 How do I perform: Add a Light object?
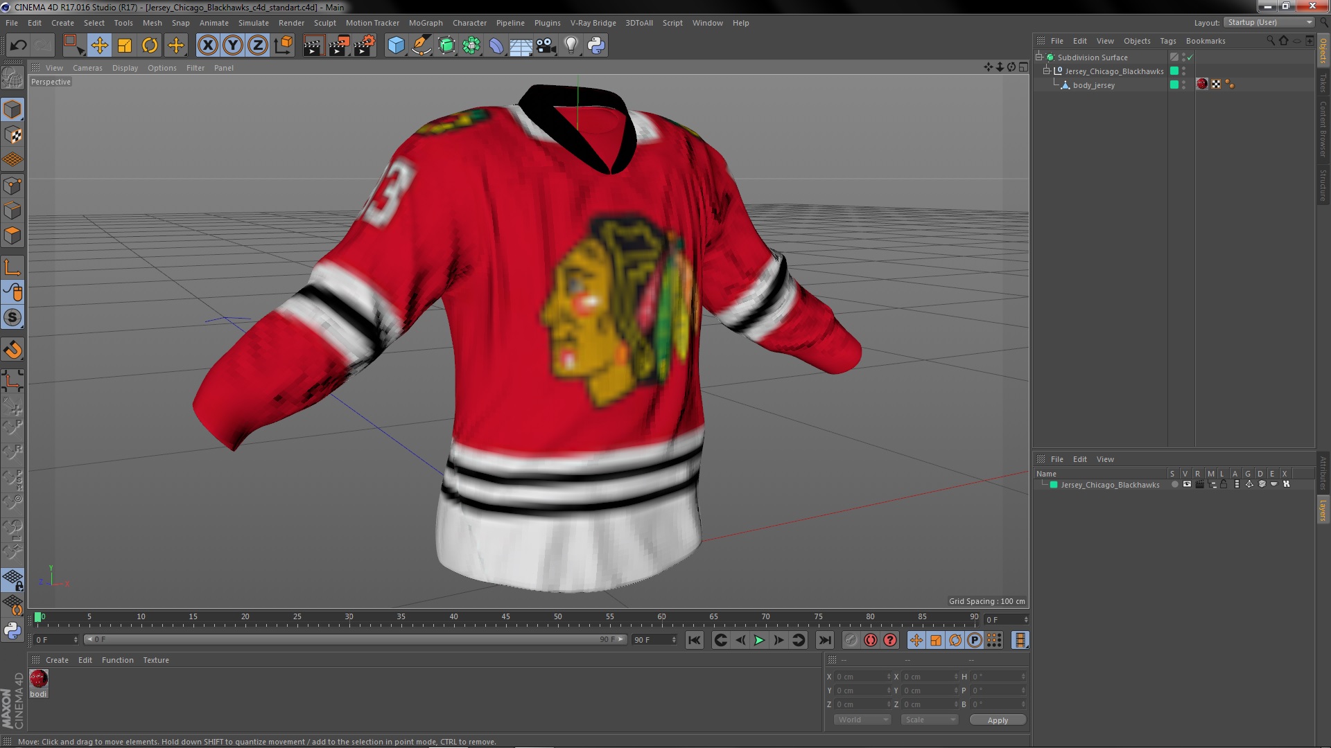pyautogui.click(x=571, y=46)
